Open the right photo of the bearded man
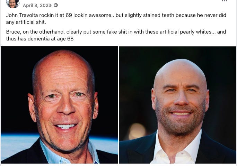The width and height of the screenshot is (237, 166). [x=177, y=104]
